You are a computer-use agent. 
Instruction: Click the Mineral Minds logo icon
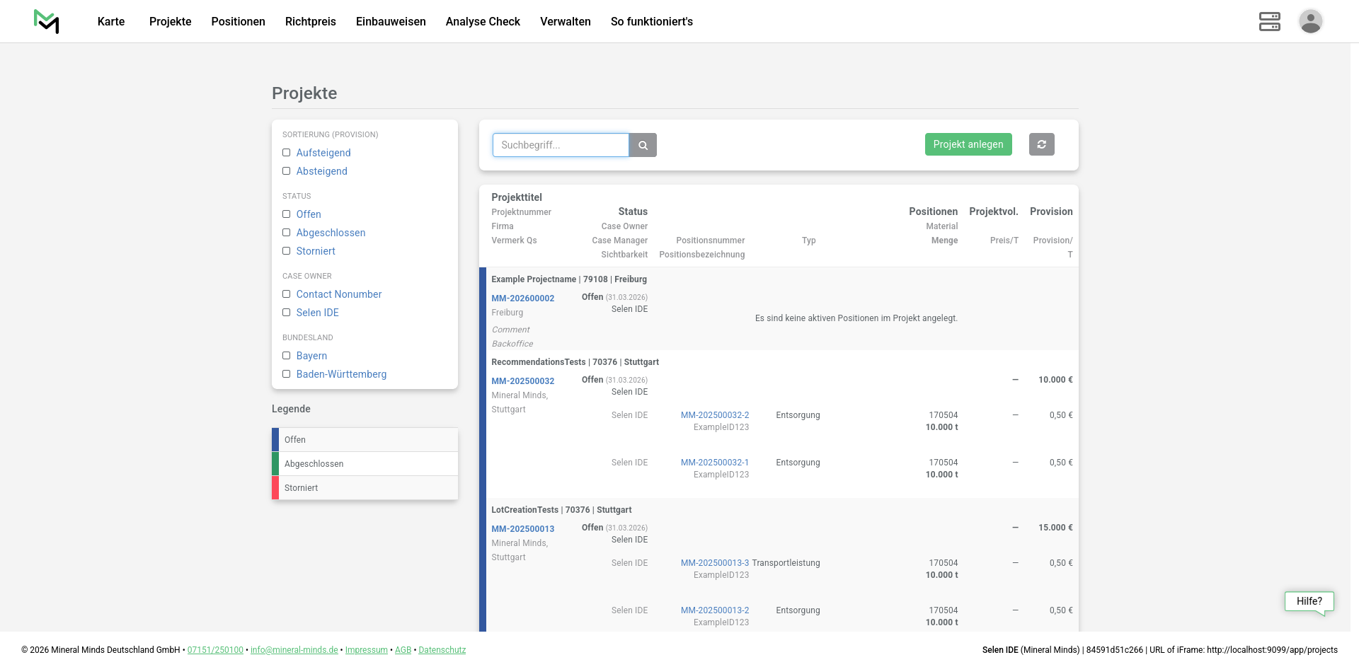pyautogui.click(x=46, y=21)
